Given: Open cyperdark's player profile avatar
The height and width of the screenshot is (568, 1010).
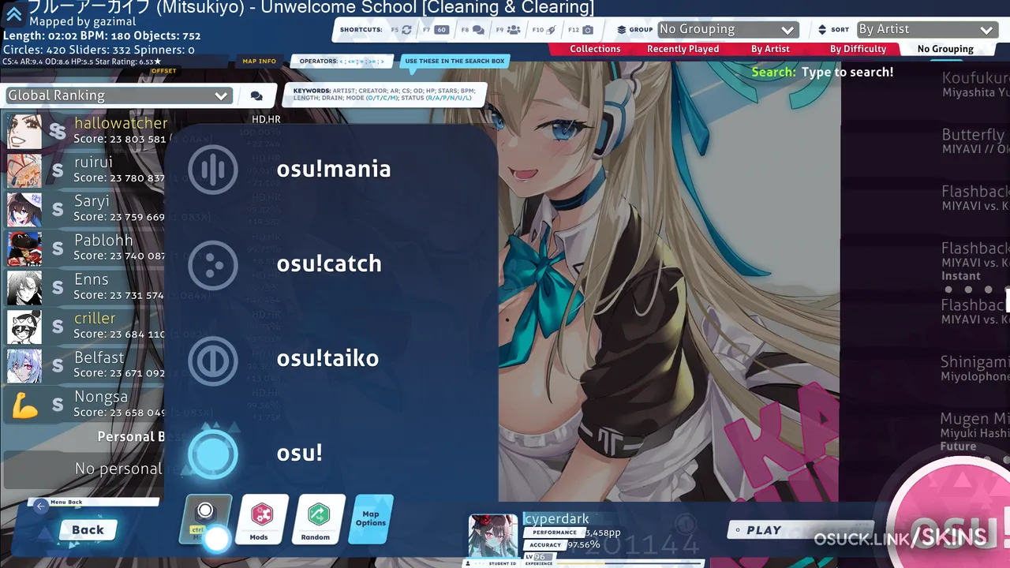Looking at the screenshot, I should (493, 536).
